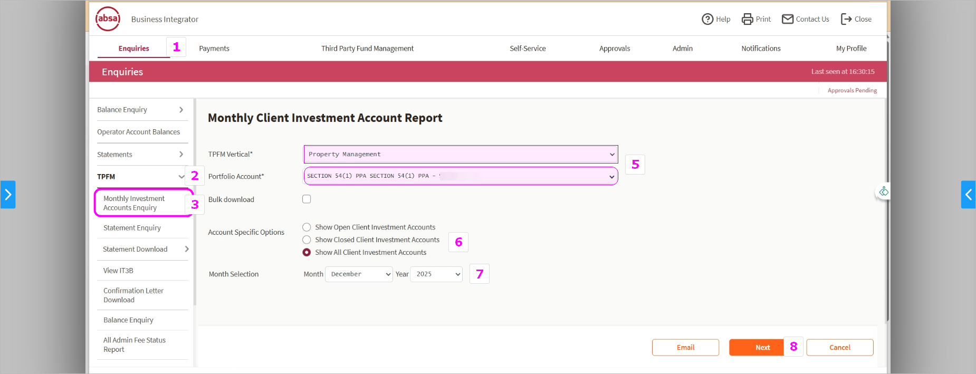Open the TPFM Vertical dropdown

(x=460, y=155)
